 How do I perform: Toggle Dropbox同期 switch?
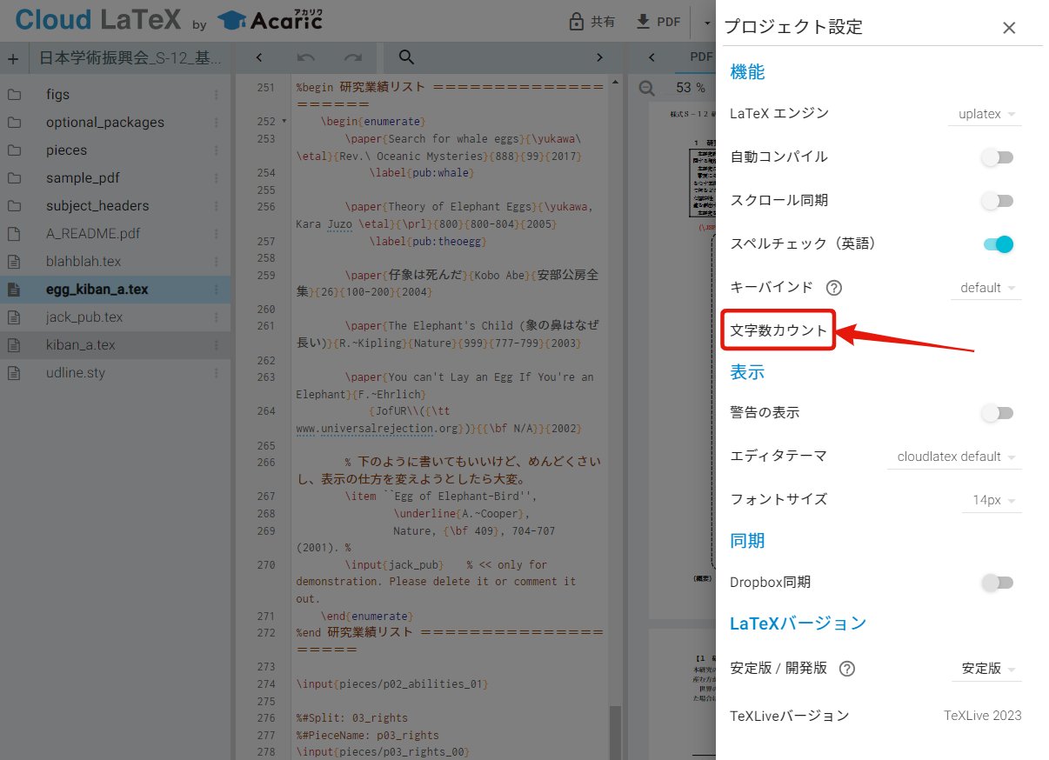coord(998,583)
